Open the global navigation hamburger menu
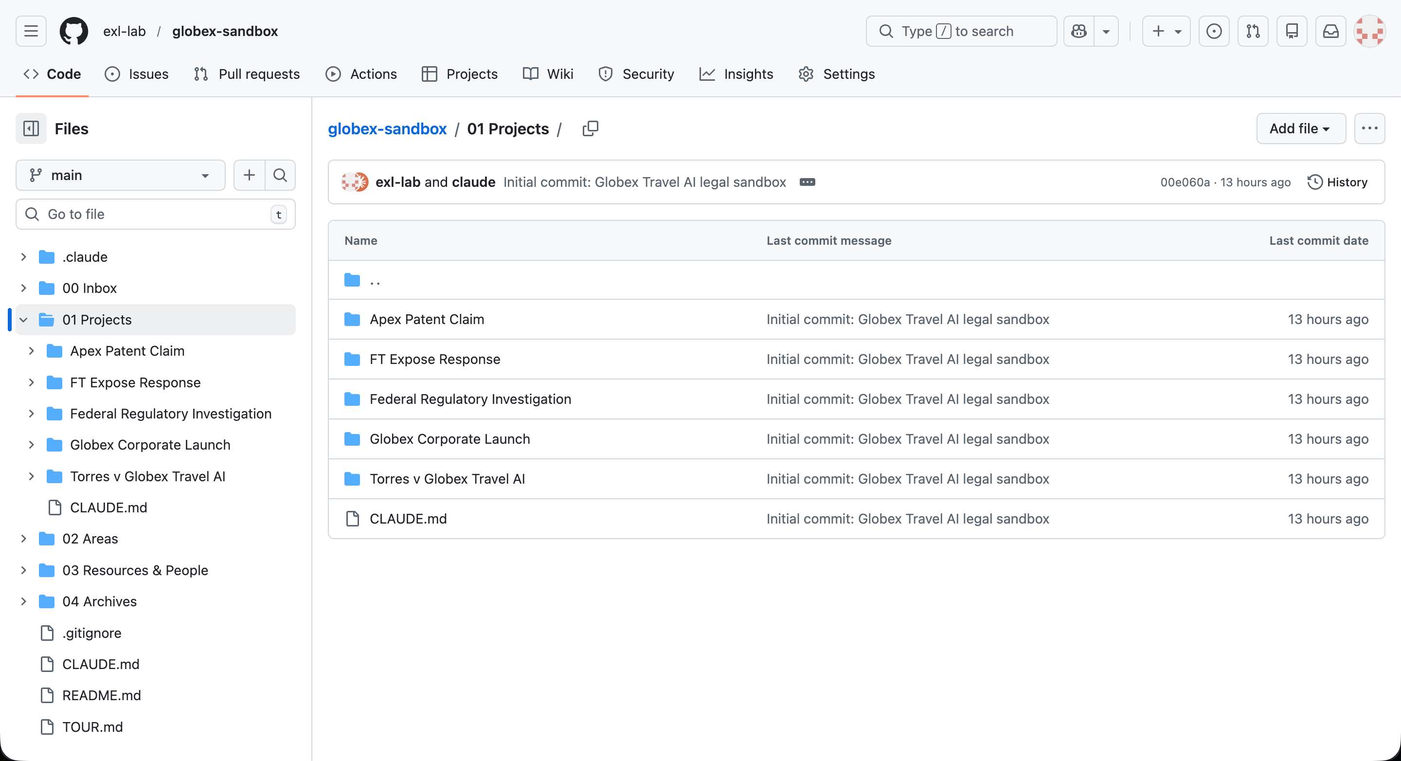 click(x=31, y=31)
